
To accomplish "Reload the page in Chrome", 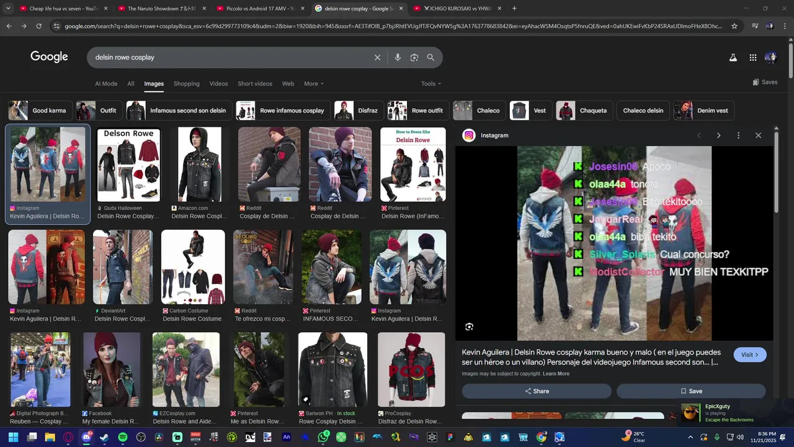I will tap(38, 26).
